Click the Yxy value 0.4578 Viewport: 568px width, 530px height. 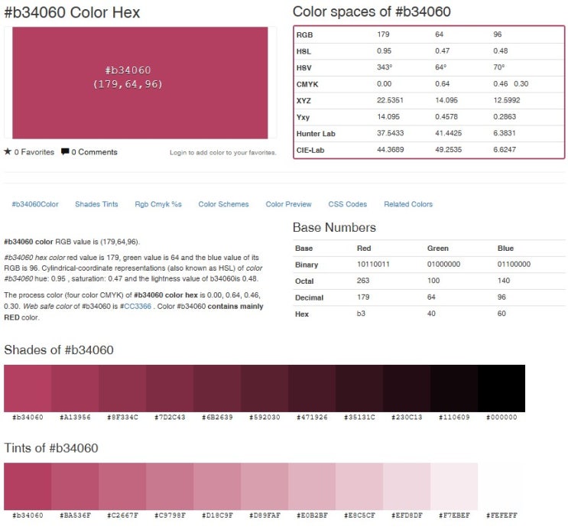coord(446,117)
